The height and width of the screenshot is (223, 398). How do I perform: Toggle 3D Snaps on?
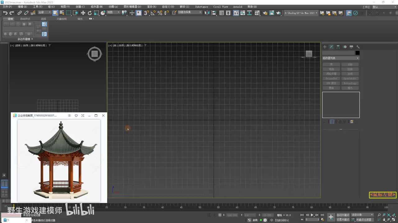point(146,13)
